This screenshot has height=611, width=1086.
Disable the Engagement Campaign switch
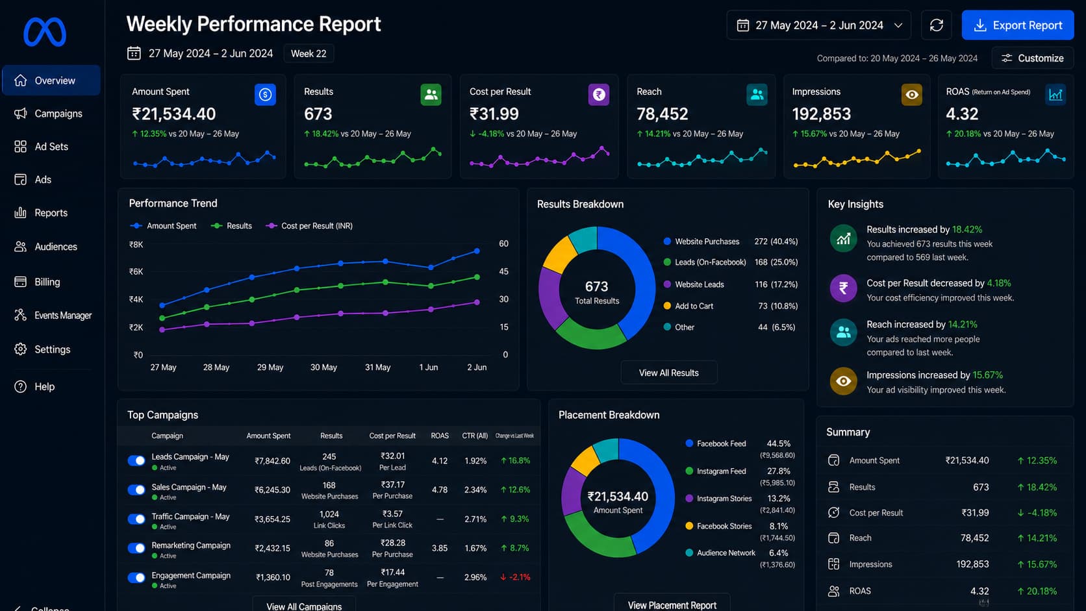coord(136,577)
